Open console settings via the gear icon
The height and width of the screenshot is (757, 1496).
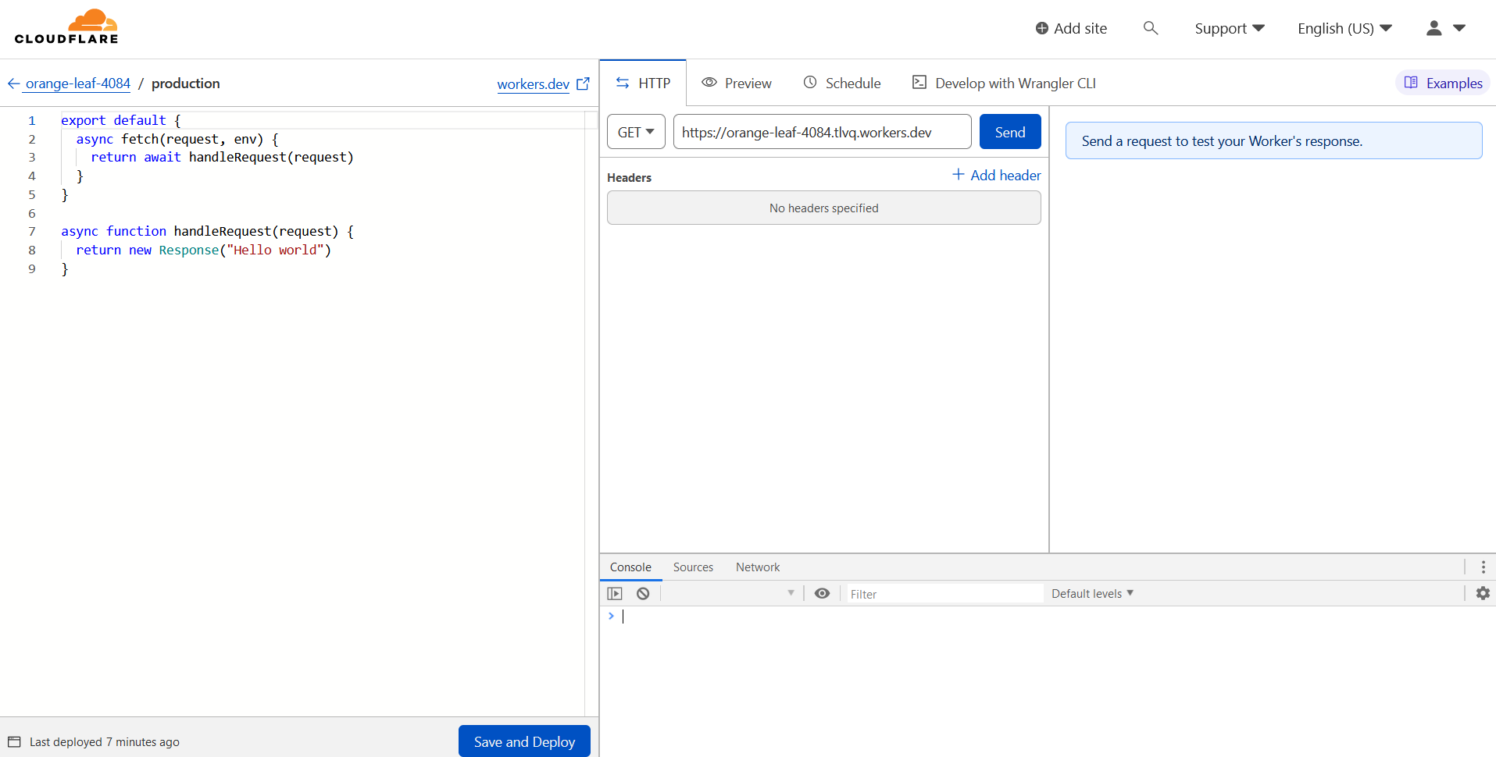pos(1482,593)
